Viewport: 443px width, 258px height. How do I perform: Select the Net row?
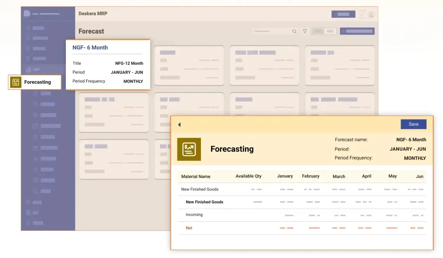pyautogui.click(x=302, y=228)
